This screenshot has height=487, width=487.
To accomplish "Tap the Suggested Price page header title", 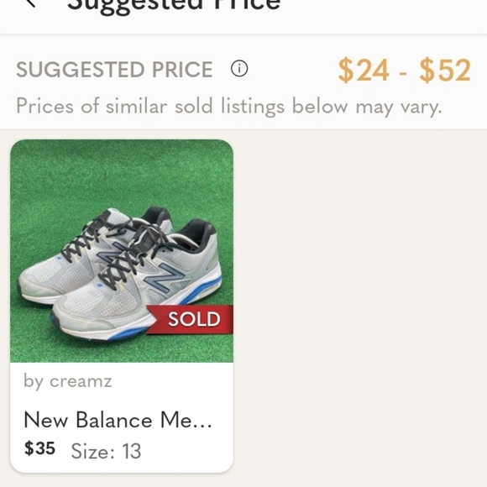I will pos(174,3).
